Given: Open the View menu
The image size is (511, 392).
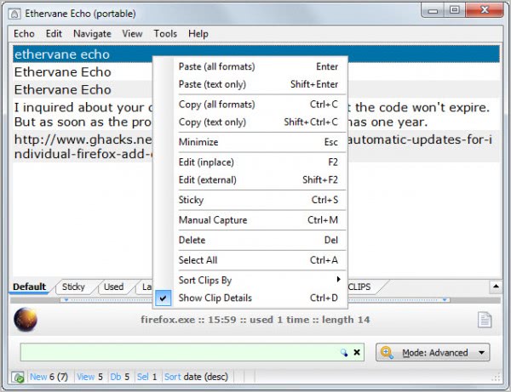Looking at the screenshot, I should [132, 33].
